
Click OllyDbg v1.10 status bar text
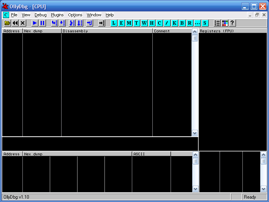pyautogui.click(x=16, y=197)
